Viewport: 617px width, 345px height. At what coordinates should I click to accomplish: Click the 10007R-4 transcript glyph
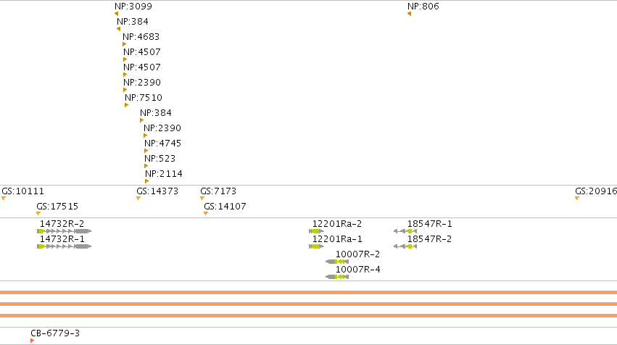click(x=337, y=277)
